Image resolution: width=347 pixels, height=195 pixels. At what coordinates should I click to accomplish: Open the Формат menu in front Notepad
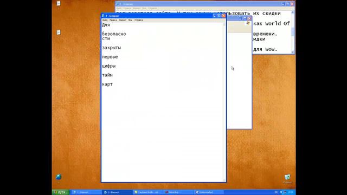coord(123,20)
